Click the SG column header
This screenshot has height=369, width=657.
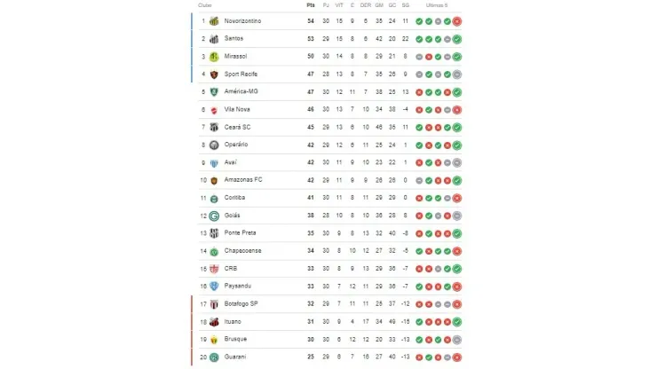(406, 5)
